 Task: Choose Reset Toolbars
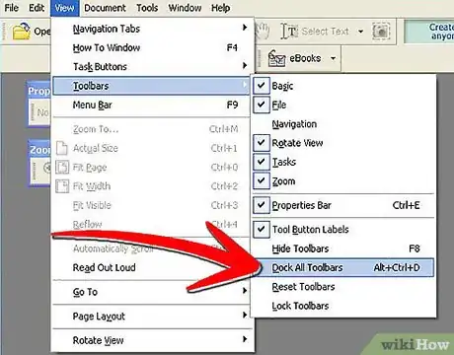coord(343,287)
